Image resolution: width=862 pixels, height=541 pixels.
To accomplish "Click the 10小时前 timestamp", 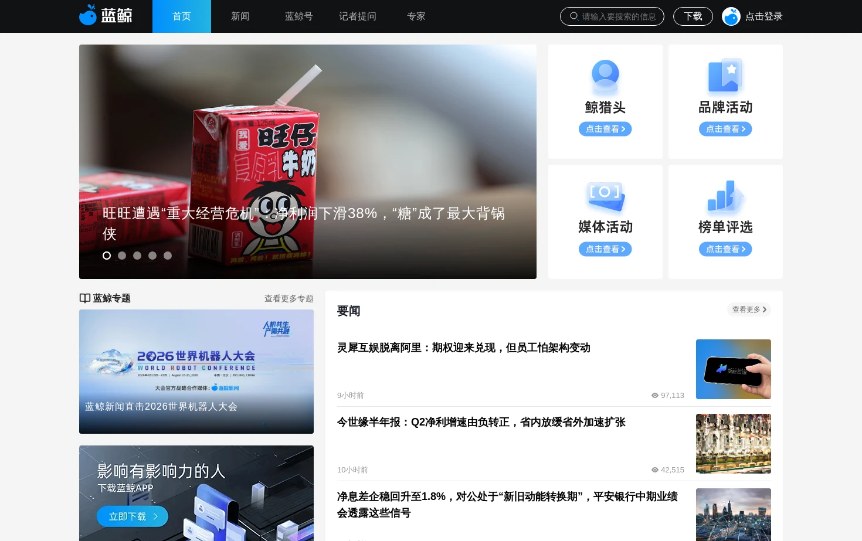I will tap(352, 470).
